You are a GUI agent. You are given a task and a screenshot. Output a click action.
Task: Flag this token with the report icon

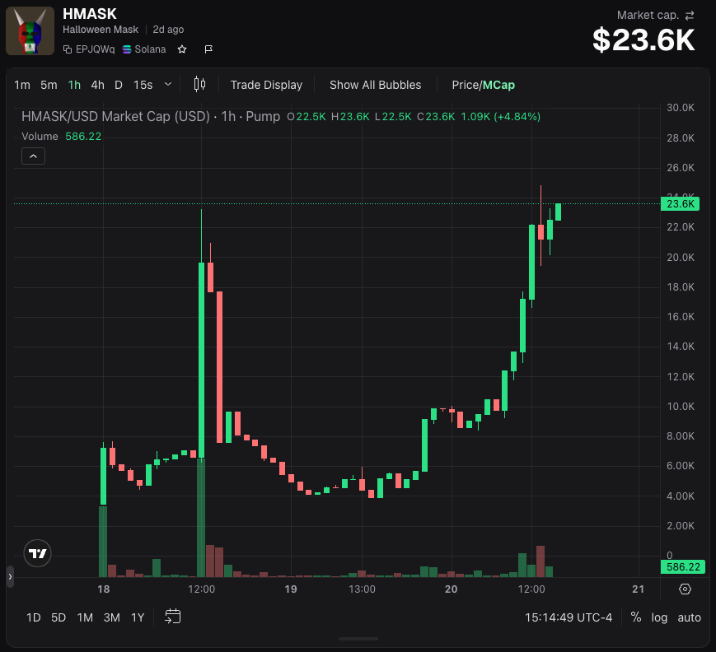pos(208,49)
